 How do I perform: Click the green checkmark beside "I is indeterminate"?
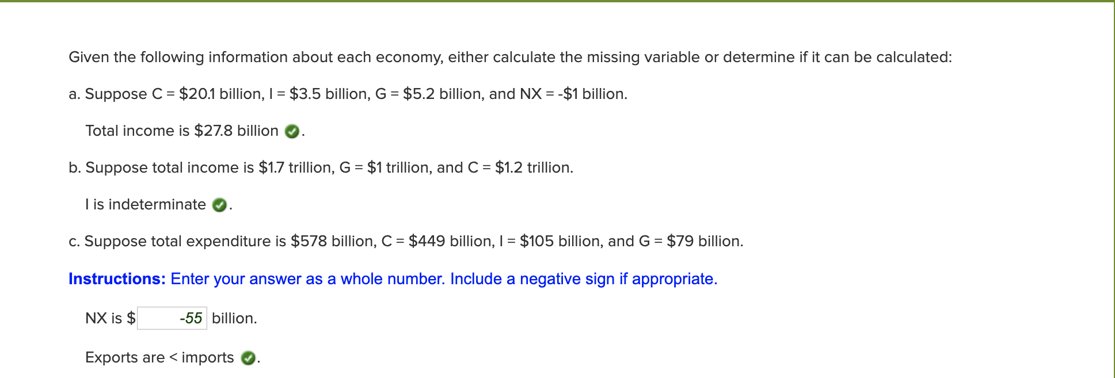coord(219,205)
